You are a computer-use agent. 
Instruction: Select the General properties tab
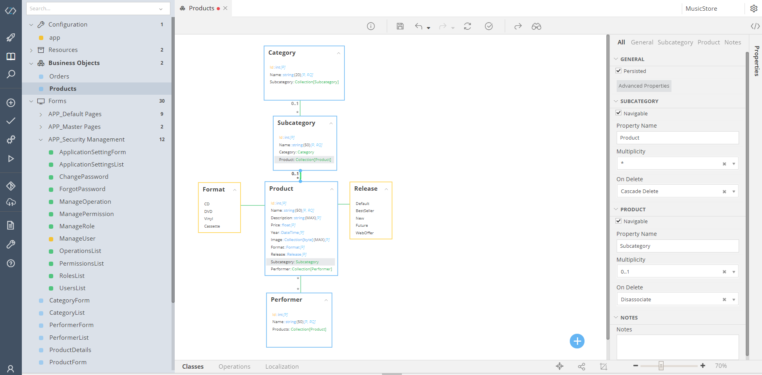[x=642, y=42]
